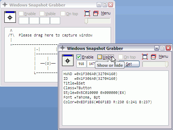Click the Title=&Set line
173x130 pixels.
tap(74, 83)
